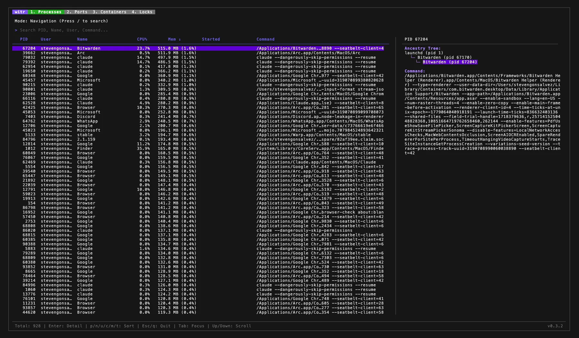
Task: Click the 515.0 MB memory value for Bitwarden
Action: [168, 48]
